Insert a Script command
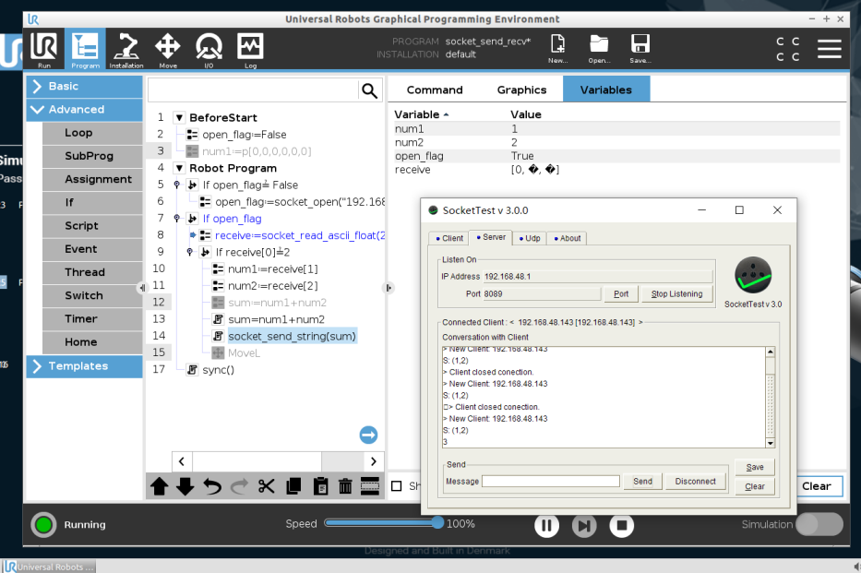The width and height of the screenshot is (861, 573). tap(92, 225)
